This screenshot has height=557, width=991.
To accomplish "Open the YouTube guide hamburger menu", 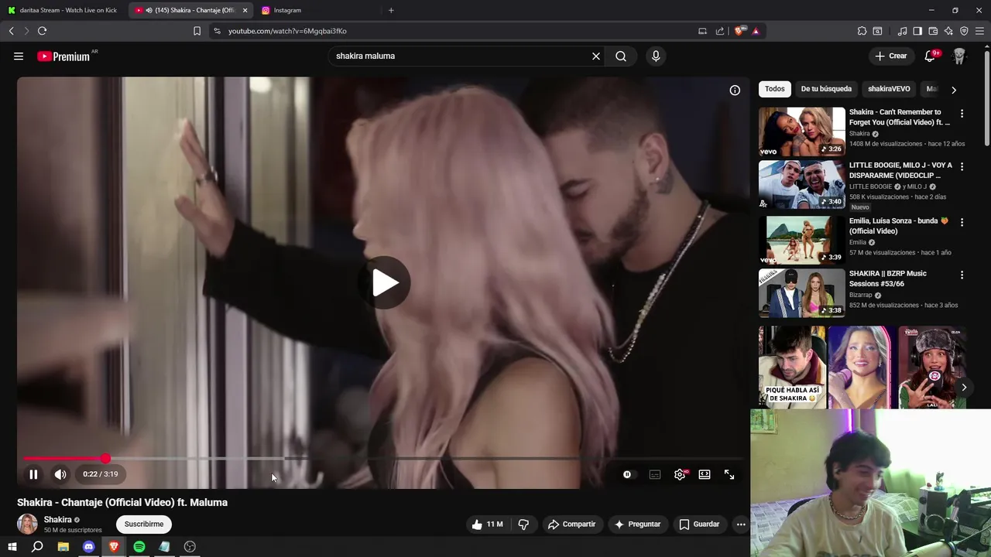I will point(19,56).
